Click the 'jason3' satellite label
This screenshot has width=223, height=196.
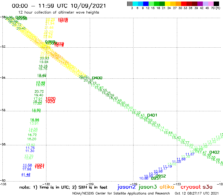coord(148,187)
